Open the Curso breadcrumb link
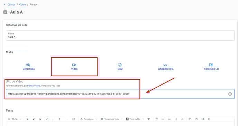 (x=22, y=4)
